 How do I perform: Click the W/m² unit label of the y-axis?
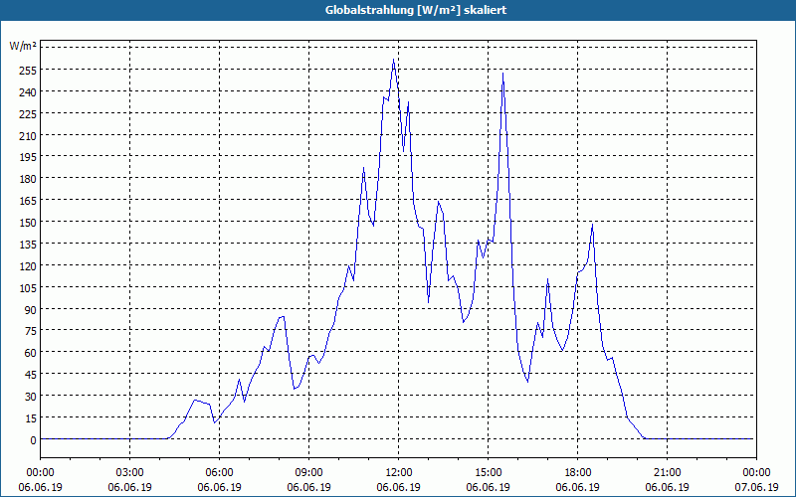[x=23, y=47]
